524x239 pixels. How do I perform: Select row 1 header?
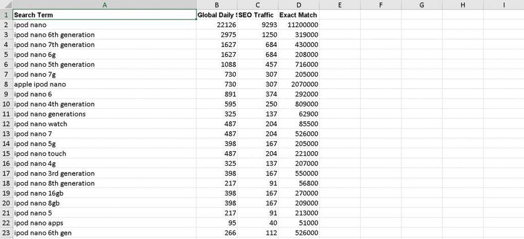click(x=6, y=15)
